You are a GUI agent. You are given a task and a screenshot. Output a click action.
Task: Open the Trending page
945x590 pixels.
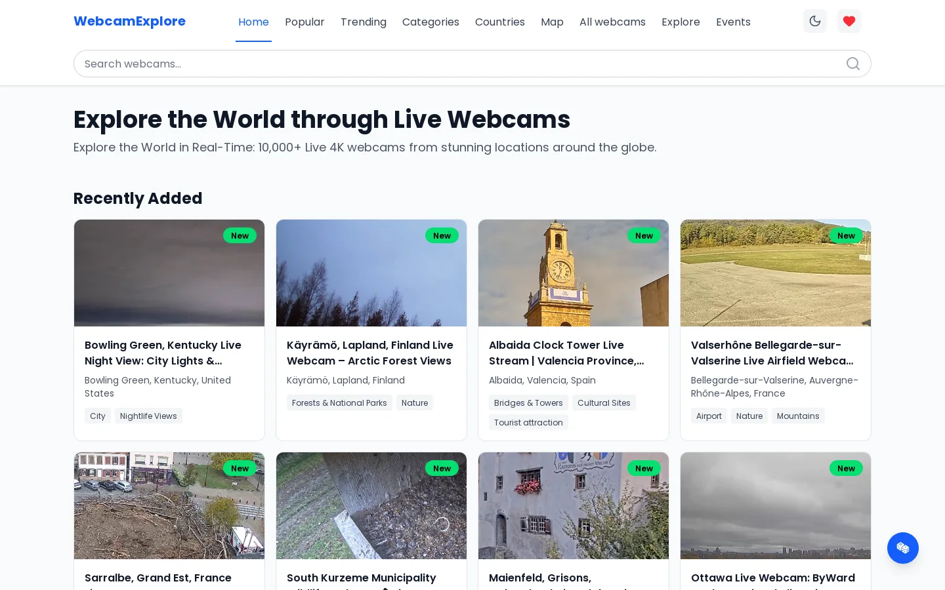click(x=364, y=22)
